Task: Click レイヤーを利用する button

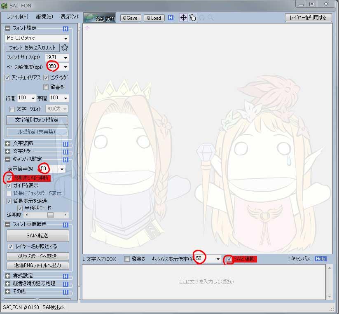Action: (x=308, y=18)
